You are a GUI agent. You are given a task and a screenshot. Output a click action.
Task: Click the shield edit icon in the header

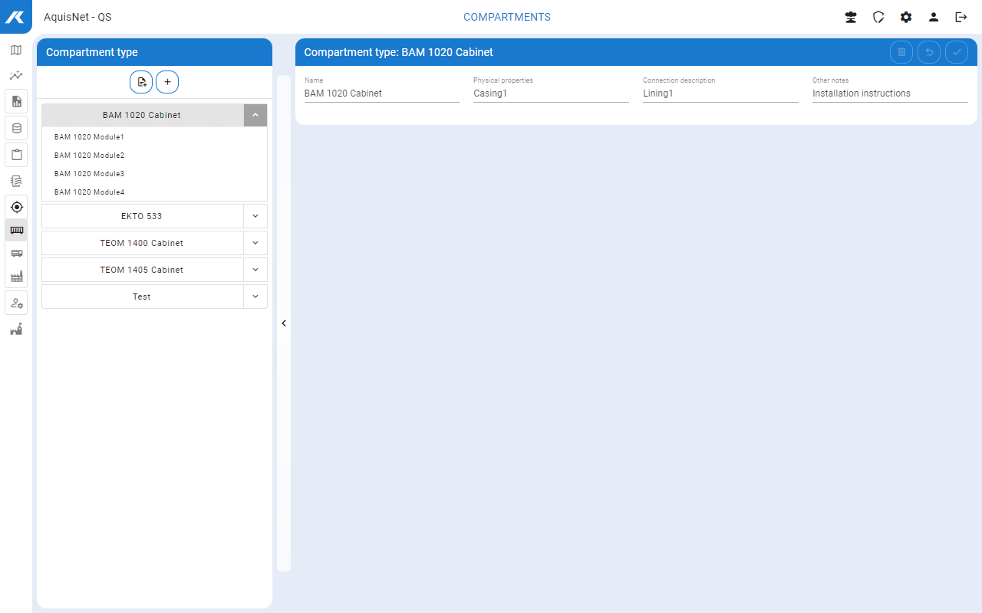(878, 17)
